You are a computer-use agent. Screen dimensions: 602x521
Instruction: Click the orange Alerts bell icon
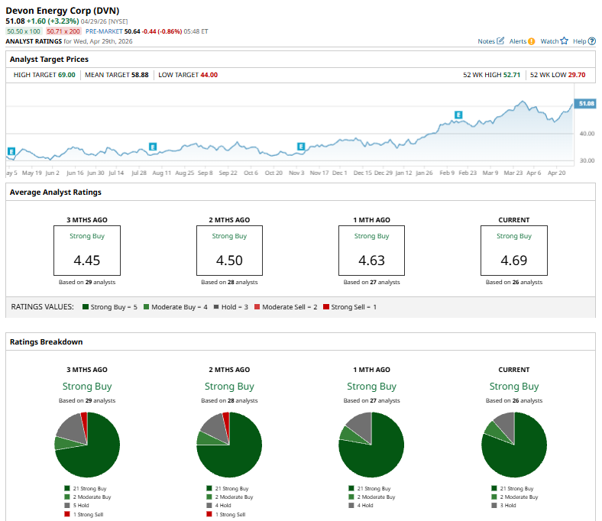[x=531, y=41]
